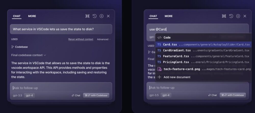Start new chat with plus icon in right panel

coord(238,16)
